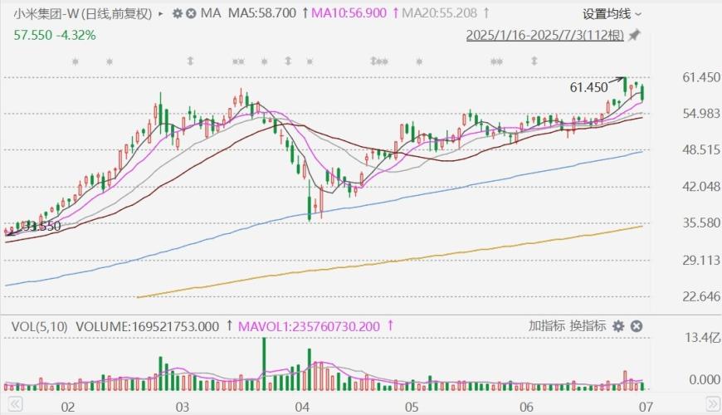Screen dimensions: 722x415
Task: Click the 换指标 button
Action: tap(588, 326)
